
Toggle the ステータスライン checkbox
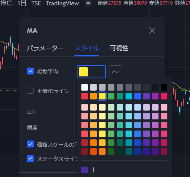[30, 159]
